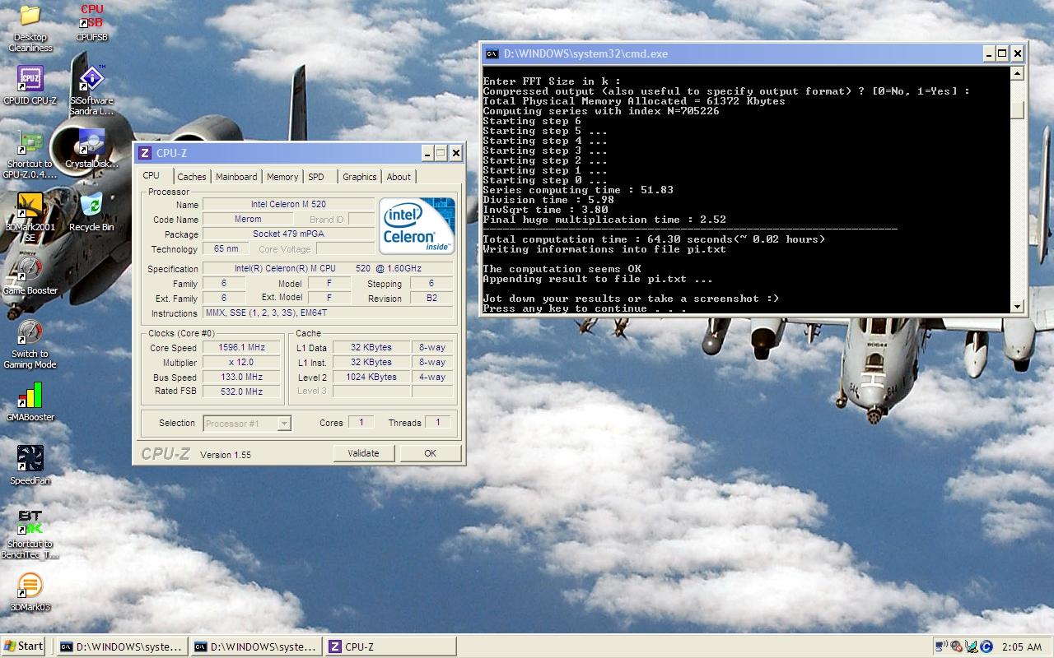
Task: Click the Technology value 65 nm
Action: (x=226, y=249)
